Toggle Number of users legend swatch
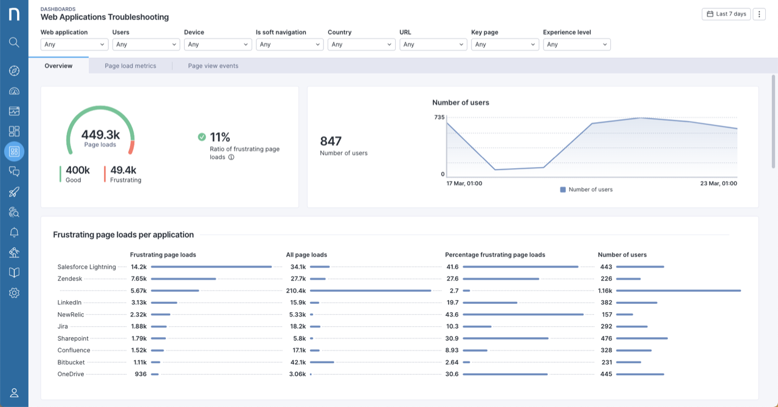The height and width of the screenshot is (407, 778). tap(563, 190)
